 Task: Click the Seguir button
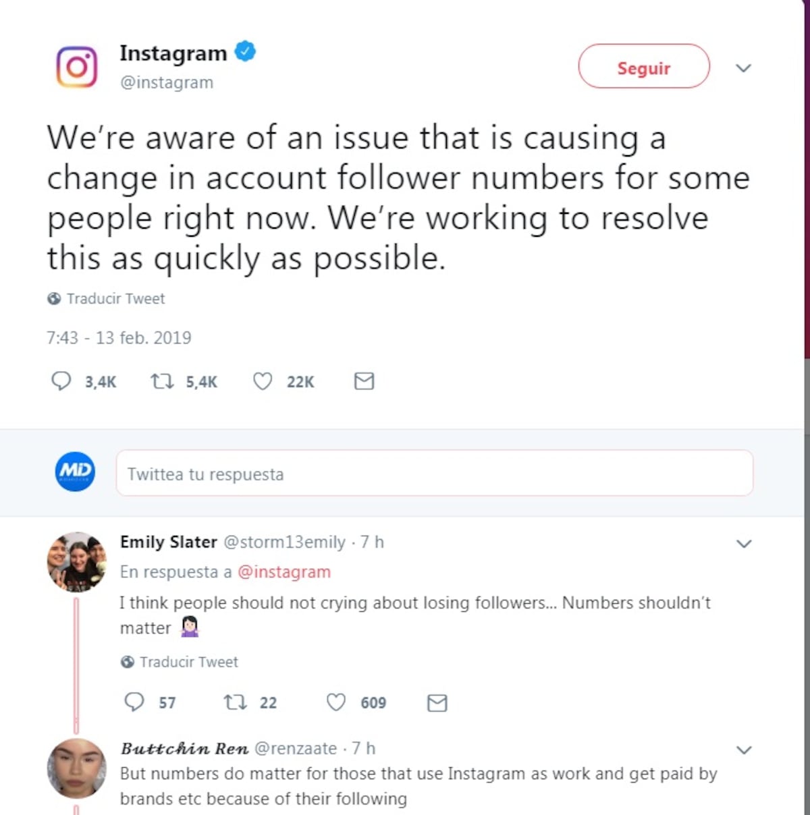pos(643,67)
